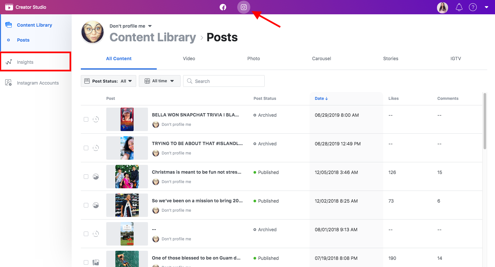This screenshot has width=495, height=267.
Task: Select checkbox for Christmas post row
Action: [86, 177]
